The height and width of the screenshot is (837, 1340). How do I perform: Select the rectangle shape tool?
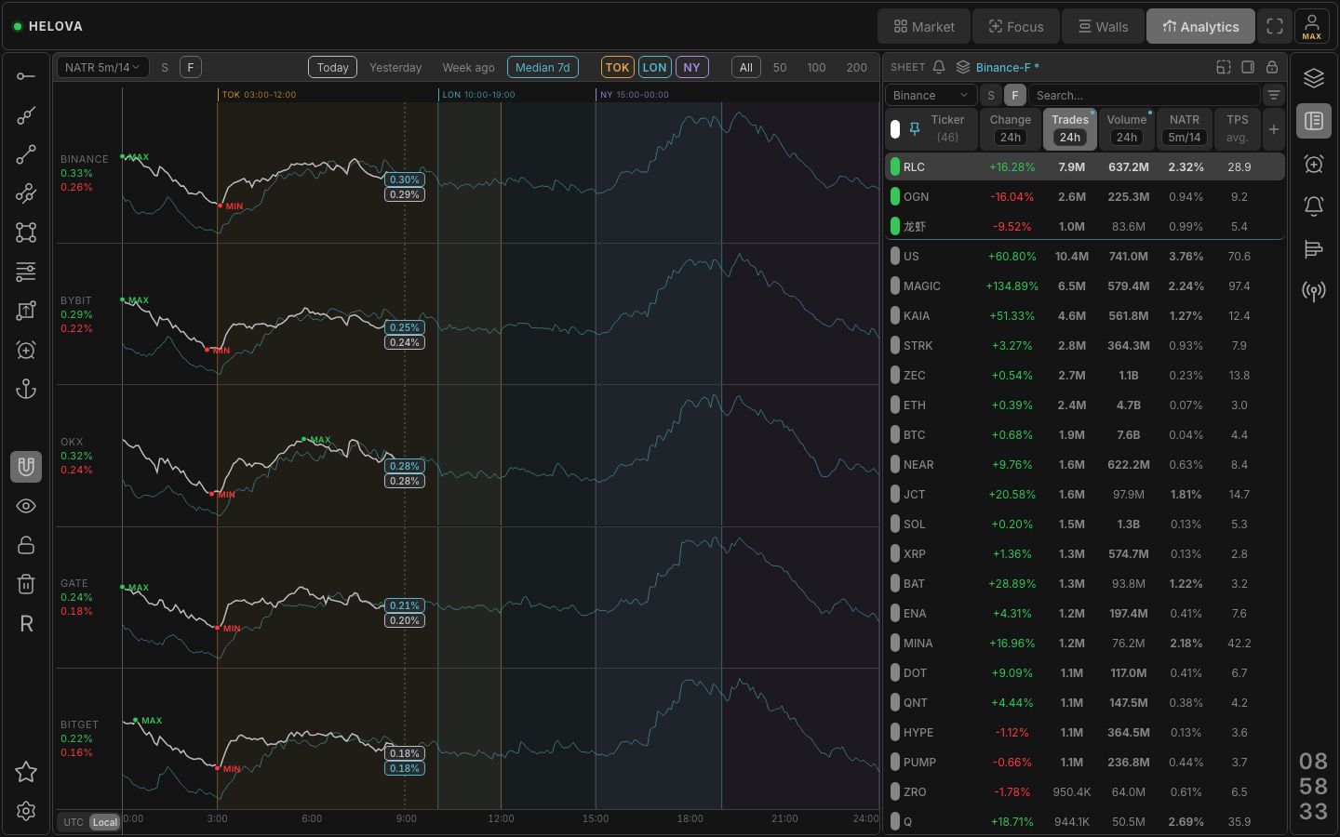[26, 232]
